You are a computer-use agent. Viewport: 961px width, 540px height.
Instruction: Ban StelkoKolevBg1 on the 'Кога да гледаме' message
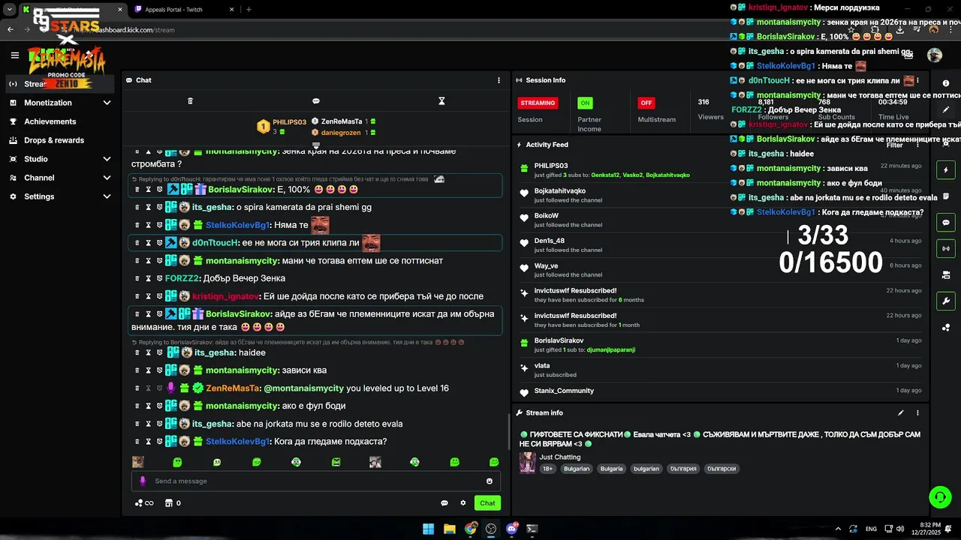[x=159, y=442]
